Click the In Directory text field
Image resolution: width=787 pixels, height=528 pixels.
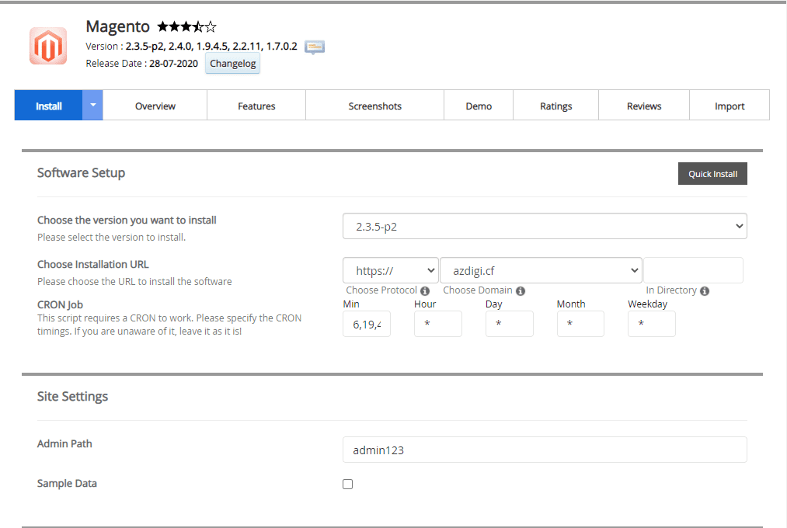click(693, 269)
